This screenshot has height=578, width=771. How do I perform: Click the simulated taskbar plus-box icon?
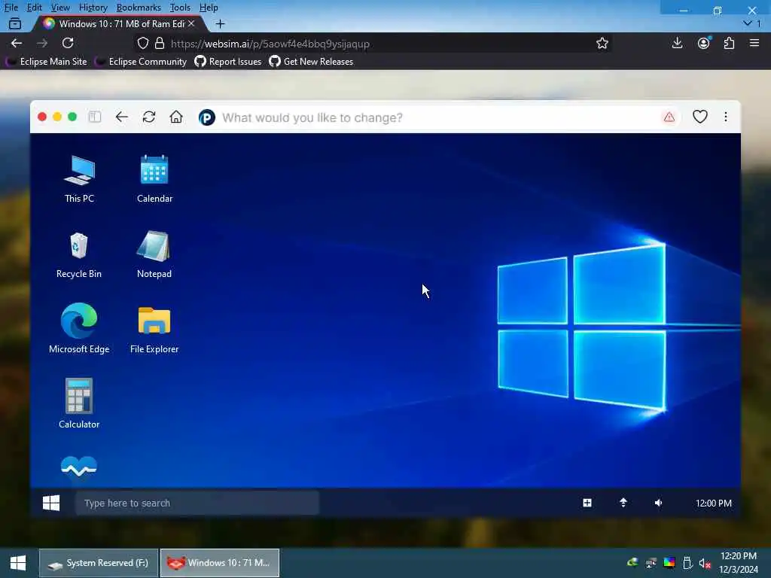coord(587,503)
